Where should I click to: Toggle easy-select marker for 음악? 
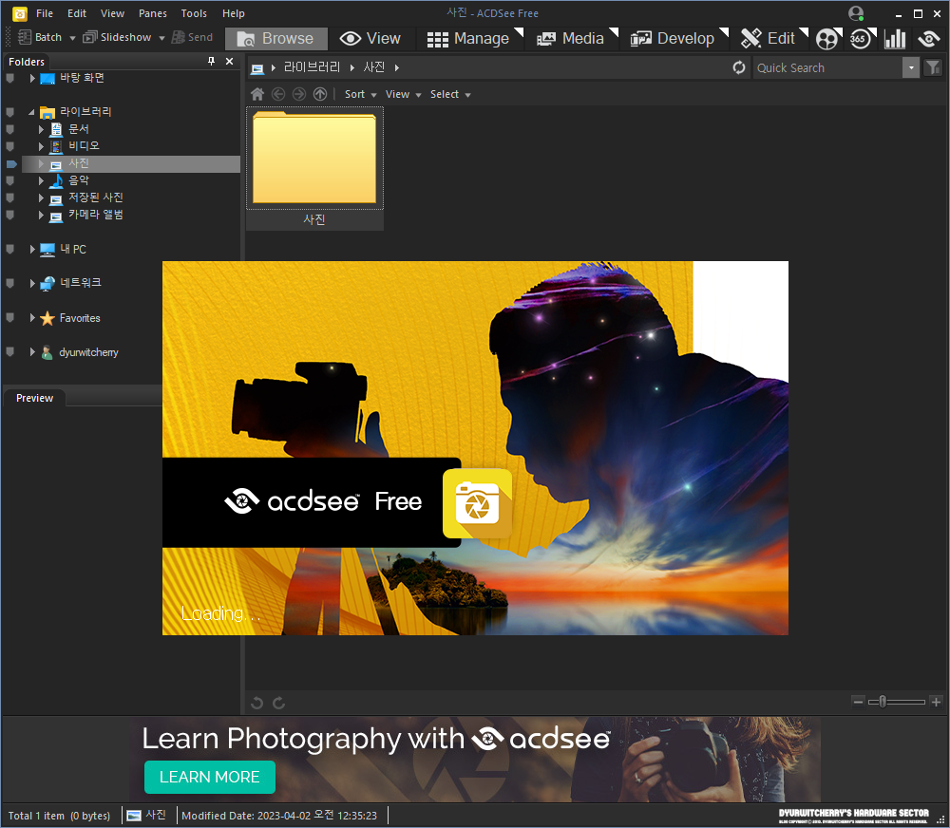pyautogui.click(x=10, y=180)
